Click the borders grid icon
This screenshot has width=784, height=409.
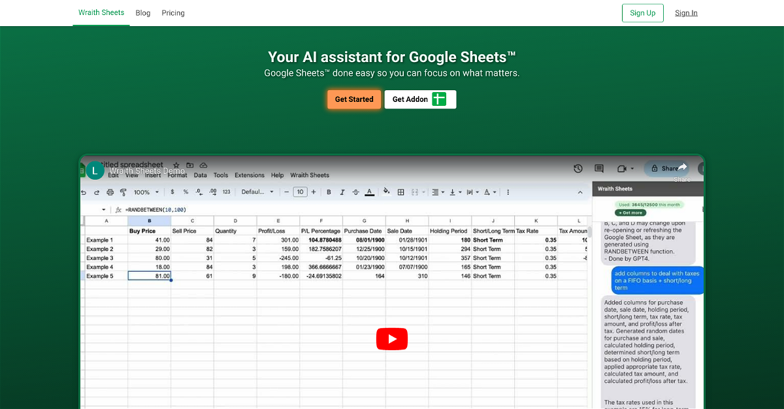(401, 192)
